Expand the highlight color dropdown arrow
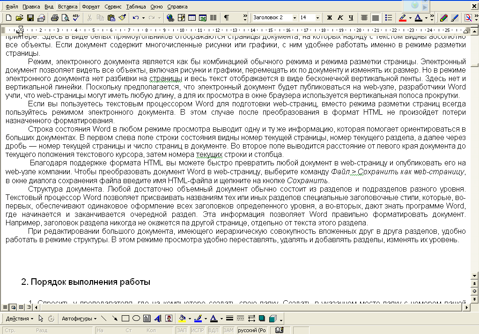 coord(410,18)
